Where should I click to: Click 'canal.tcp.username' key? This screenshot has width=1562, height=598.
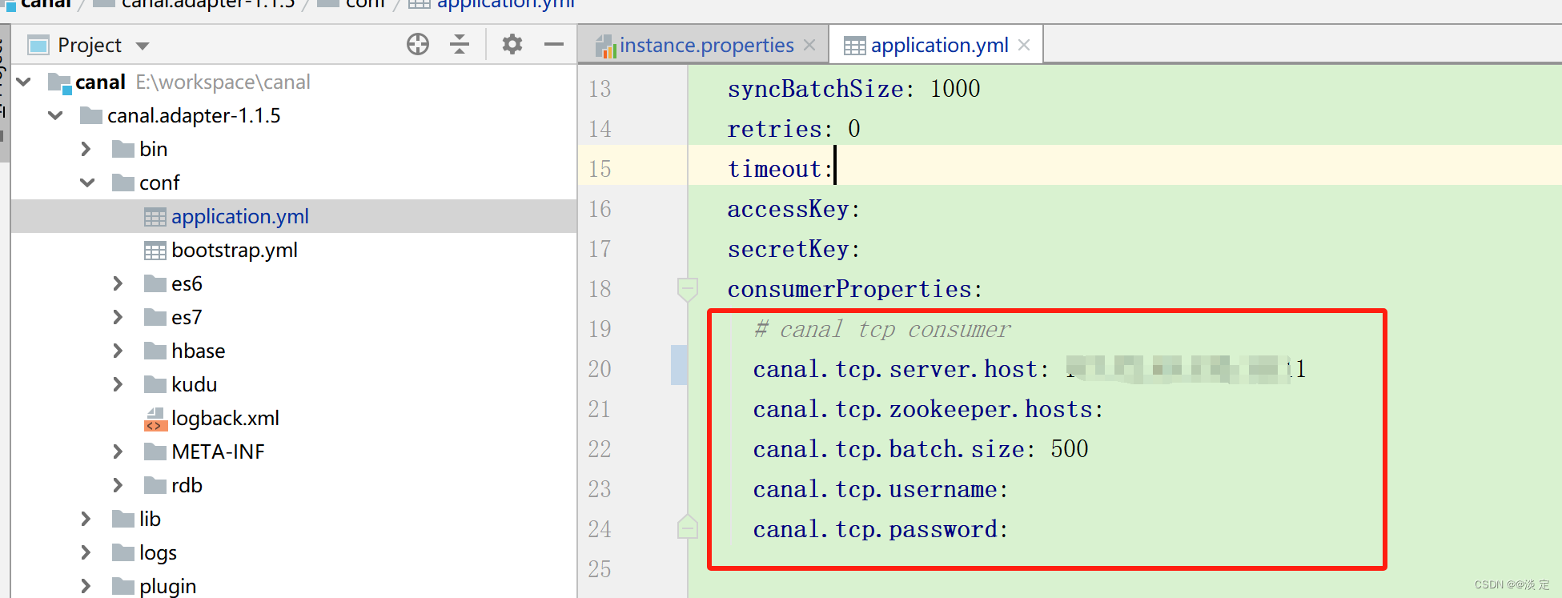point(875,489)
